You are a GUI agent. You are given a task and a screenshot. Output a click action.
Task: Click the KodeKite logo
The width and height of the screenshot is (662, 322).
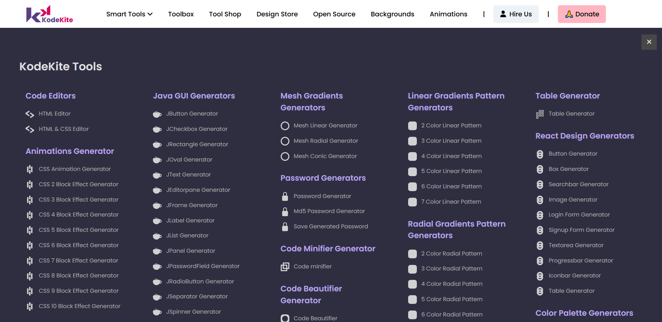49,14
